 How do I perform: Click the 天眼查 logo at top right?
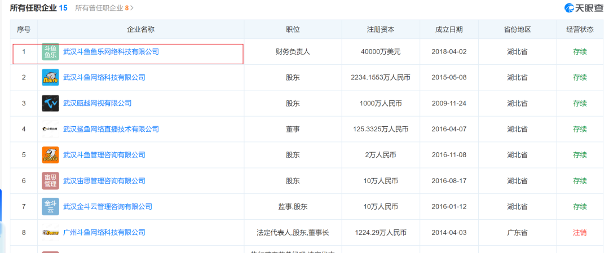584,7
